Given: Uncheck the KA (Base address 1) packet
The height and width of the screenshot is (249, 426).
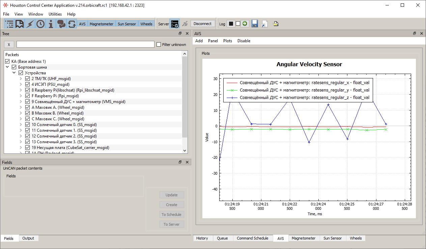Looking at the screenshot, I should pos(7,61).
